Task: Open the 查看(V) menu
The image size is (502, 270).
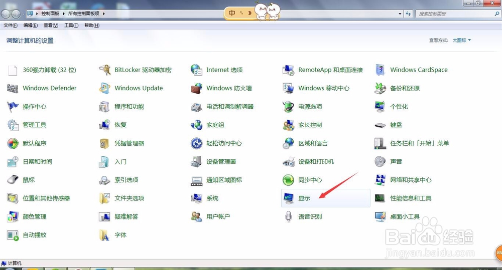Action: point(51,25)
